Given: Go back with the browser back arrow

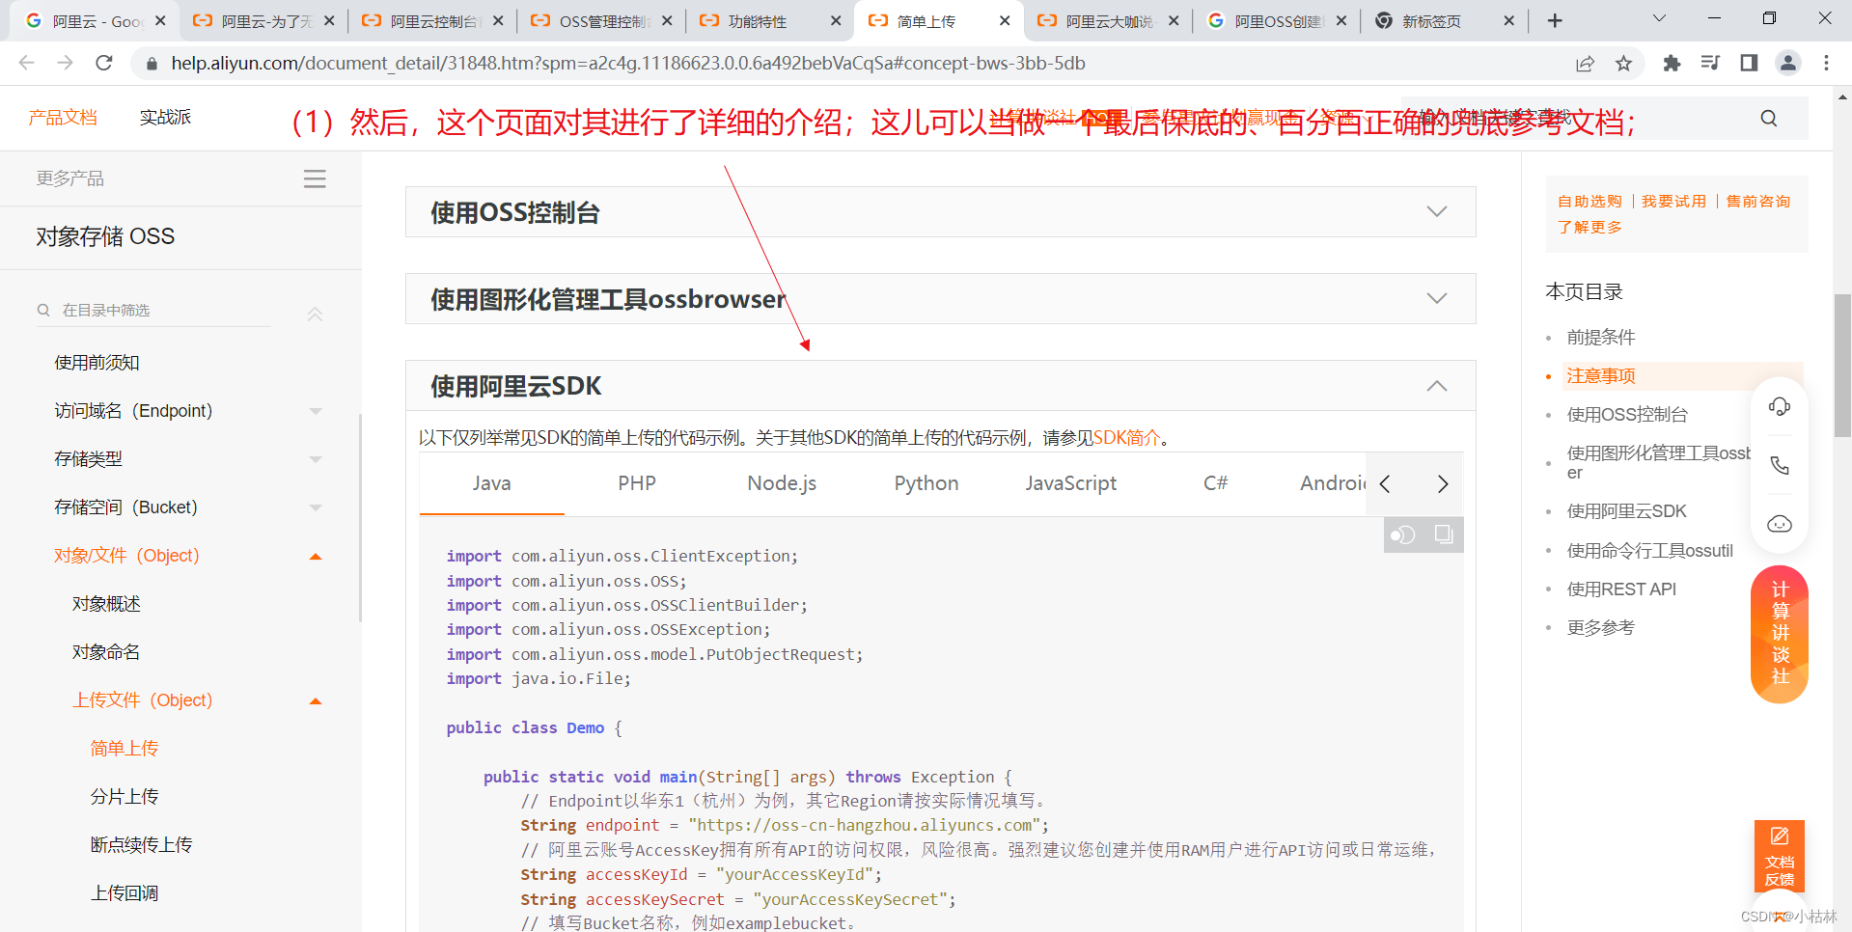Looking at the screenshot, I should 27,63.
